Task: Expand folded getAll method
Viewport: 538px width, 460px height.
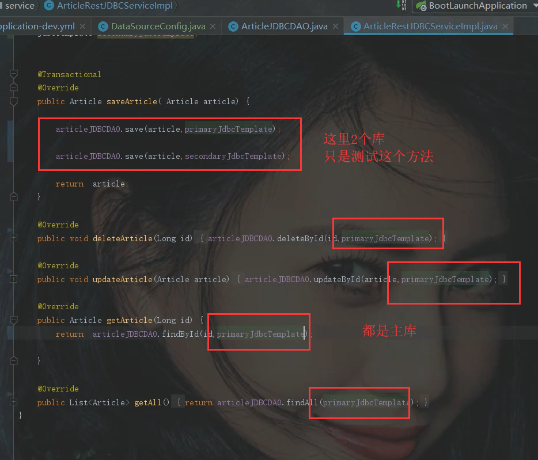Action: (x=14, y=402)
